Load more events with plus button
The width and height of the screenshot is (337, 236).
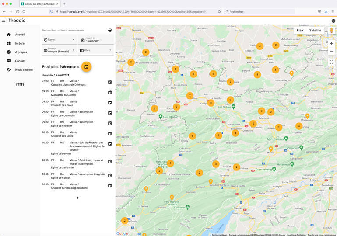(78, 198)
